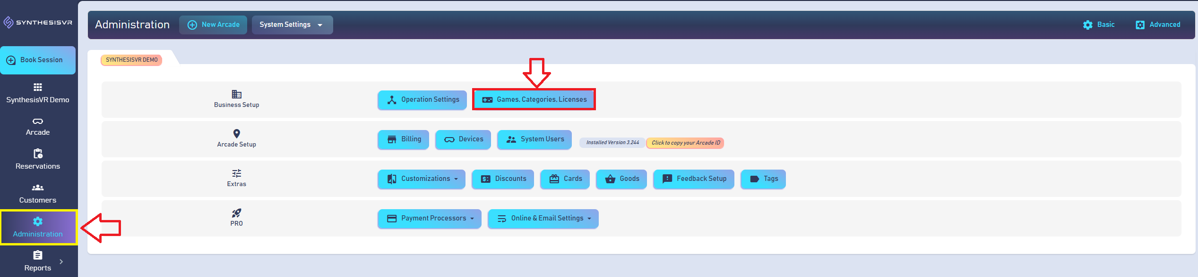Expand the Customizations dropdown

click(422, 179)
